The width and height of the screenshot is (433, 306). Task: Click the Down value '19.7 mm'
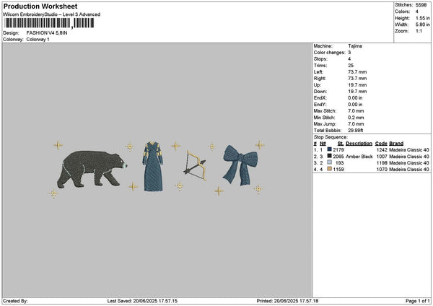[357, 92]
